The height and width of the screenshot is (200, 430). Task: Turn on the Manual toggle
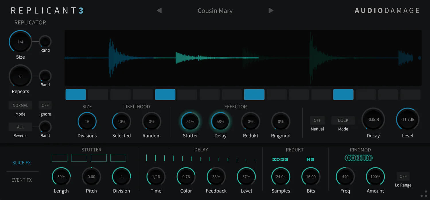317,120
